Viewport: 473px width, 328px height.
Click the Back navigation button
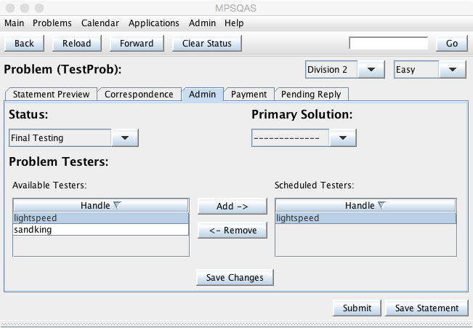24,44
